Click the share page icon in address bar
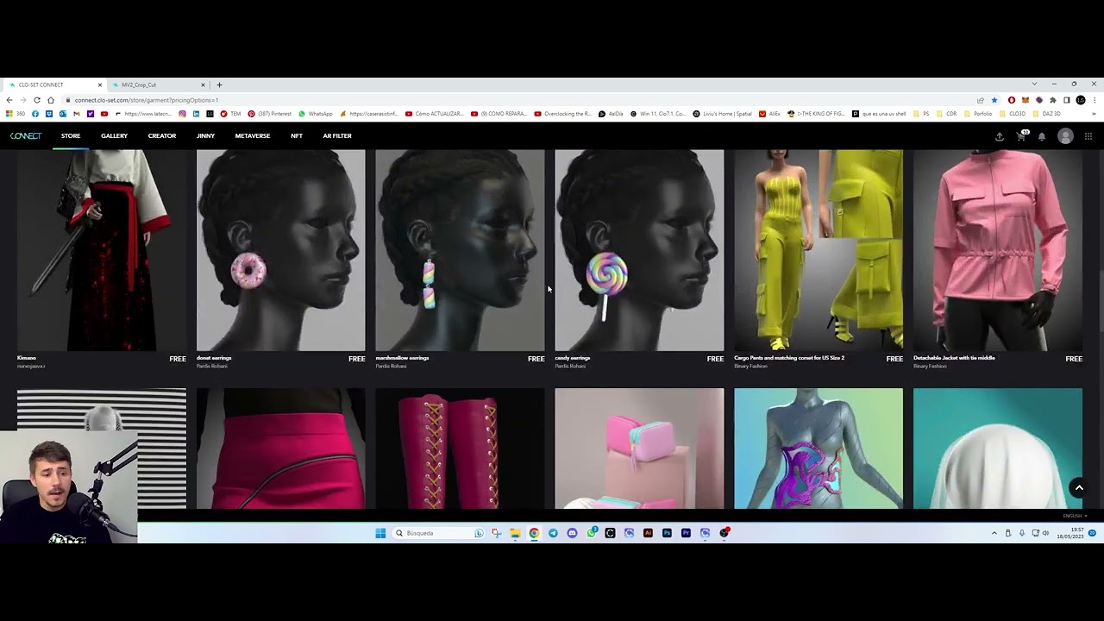1104x621 pixels. coord(980,100)
